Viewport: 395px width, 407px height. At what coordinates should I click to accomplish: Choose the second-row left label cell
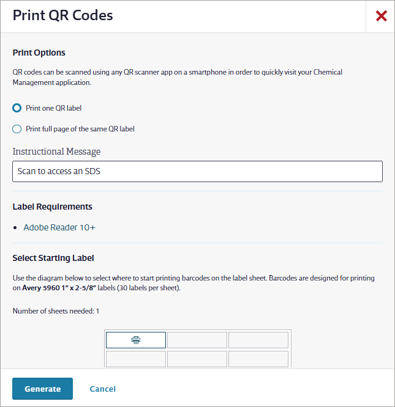[x=136, y=359]
